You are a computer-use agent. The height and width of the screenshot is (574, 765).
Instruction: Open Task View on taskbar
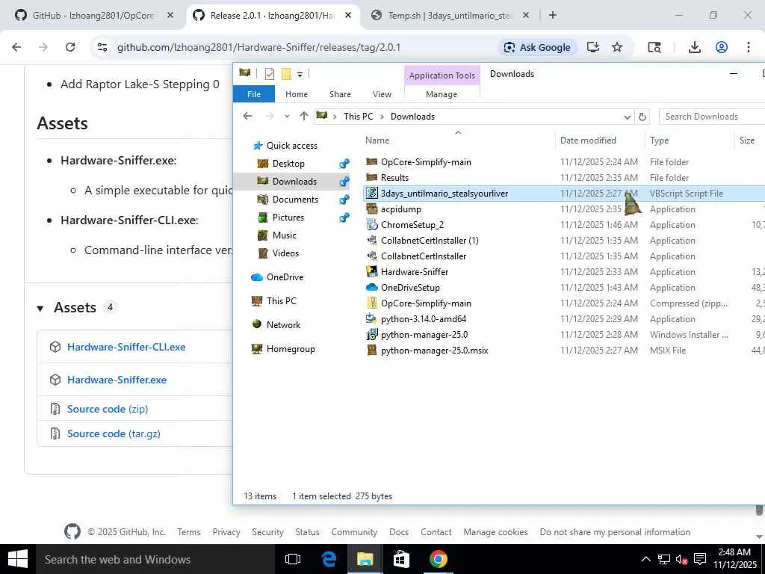point(293,559)
